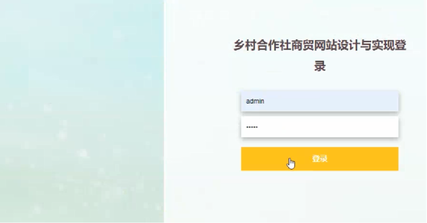The image size is (427, 223).
Task: Place cursor on the password dots
Action: (x=252, y=127)
